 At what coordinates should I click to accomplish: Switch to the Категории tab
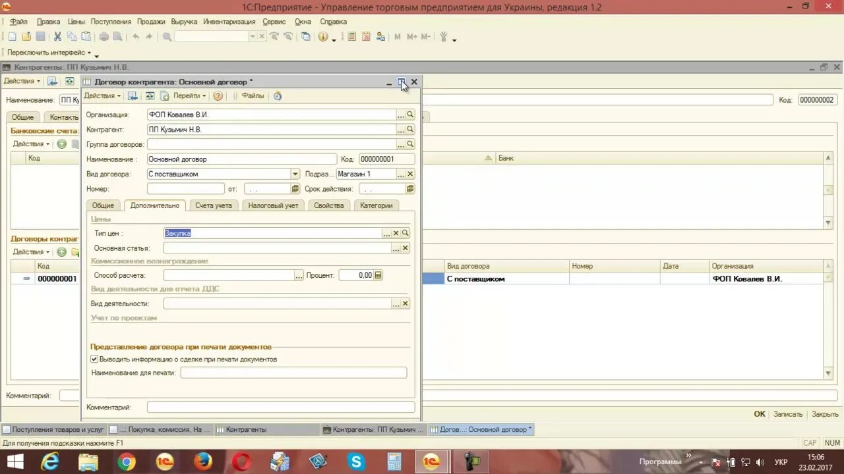(x=376, y=205)
